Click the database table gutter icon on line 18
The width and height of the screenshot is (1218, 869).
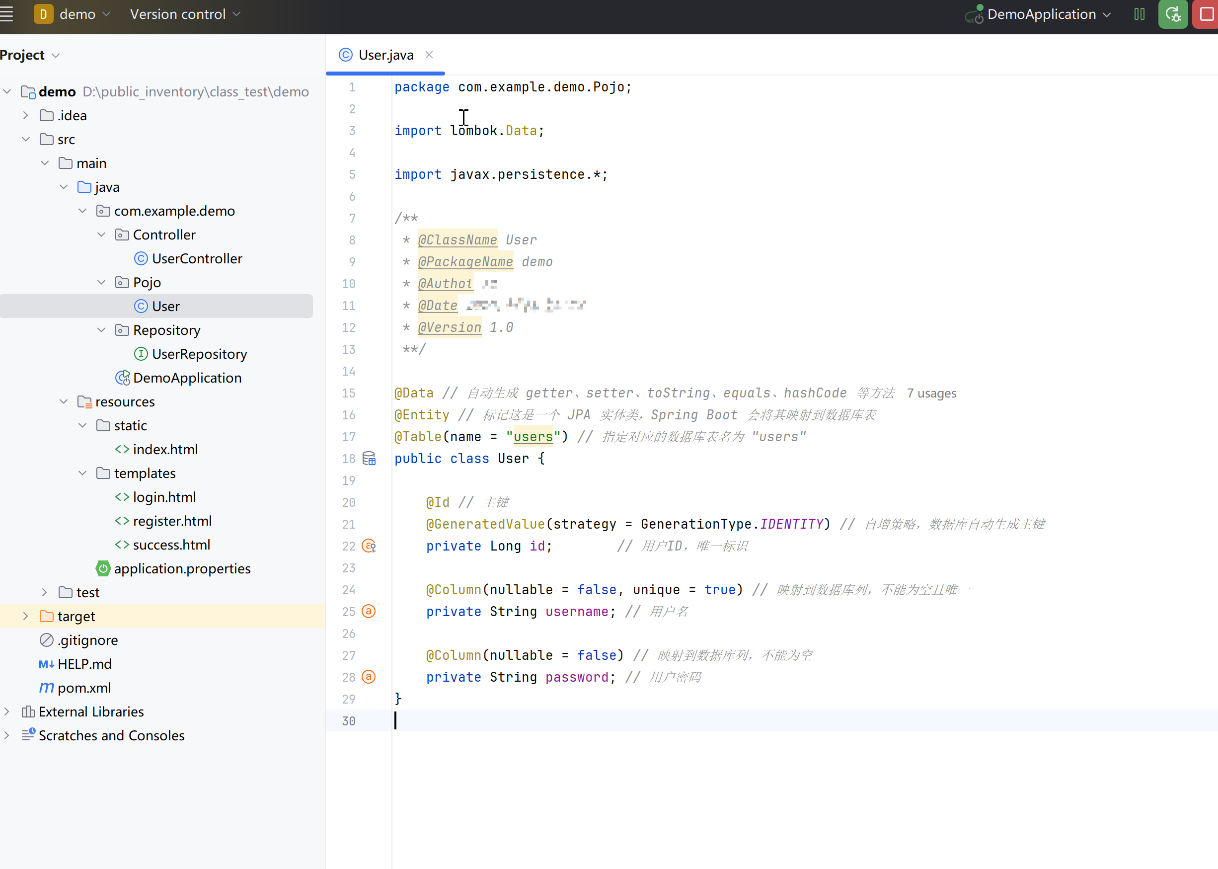tap(369, 458)
